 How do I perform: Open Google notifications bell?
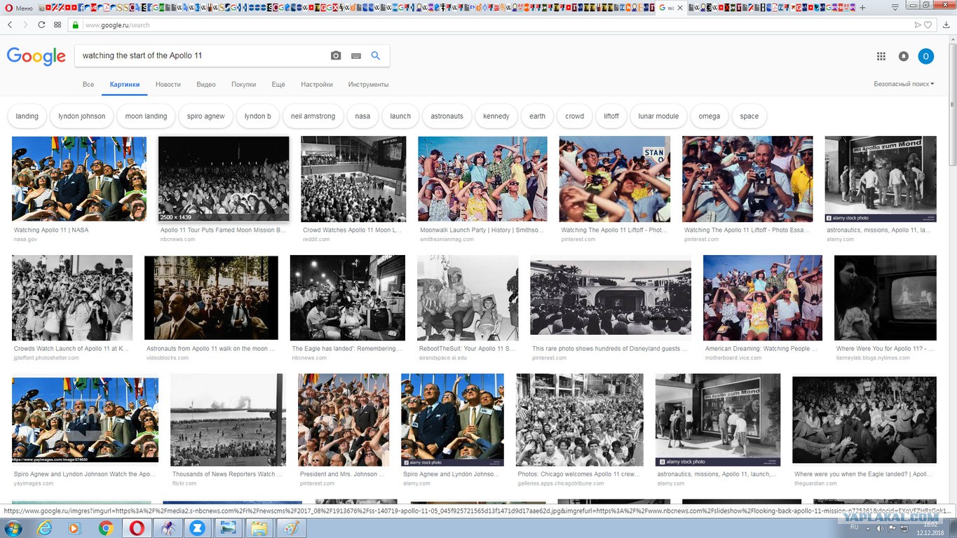[904, 56]
